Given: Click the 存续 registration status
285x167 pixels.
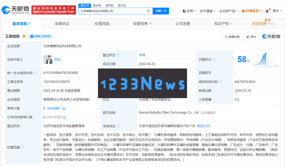Looking at the screenshot, I should coord(142,55).
